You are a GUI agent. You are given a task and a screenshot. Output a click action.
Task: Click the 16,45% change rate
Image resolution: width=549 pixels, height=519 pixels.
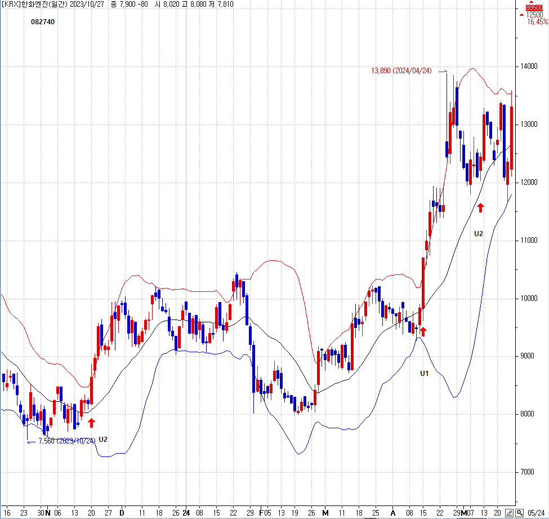pyautogui.click(x=537, y=22)
